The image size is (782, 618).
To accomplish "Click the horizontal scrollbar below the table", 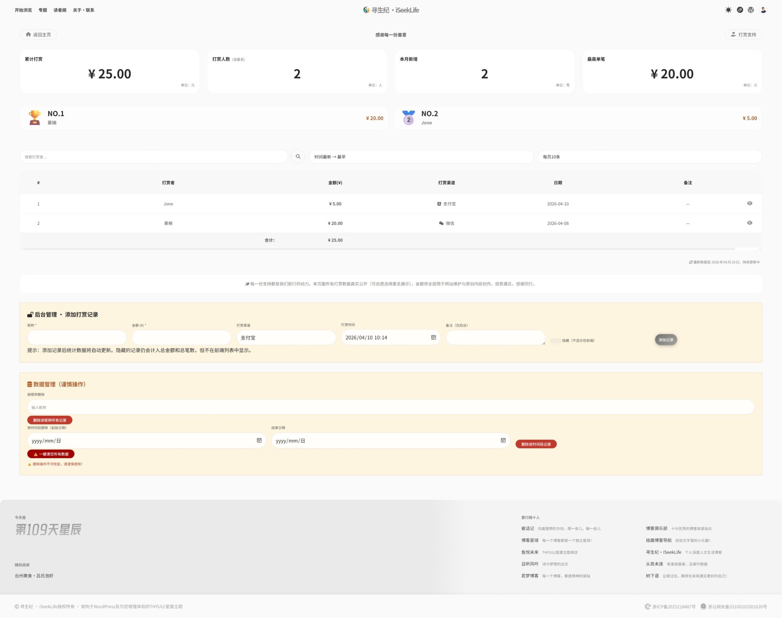I will [378, 249].
